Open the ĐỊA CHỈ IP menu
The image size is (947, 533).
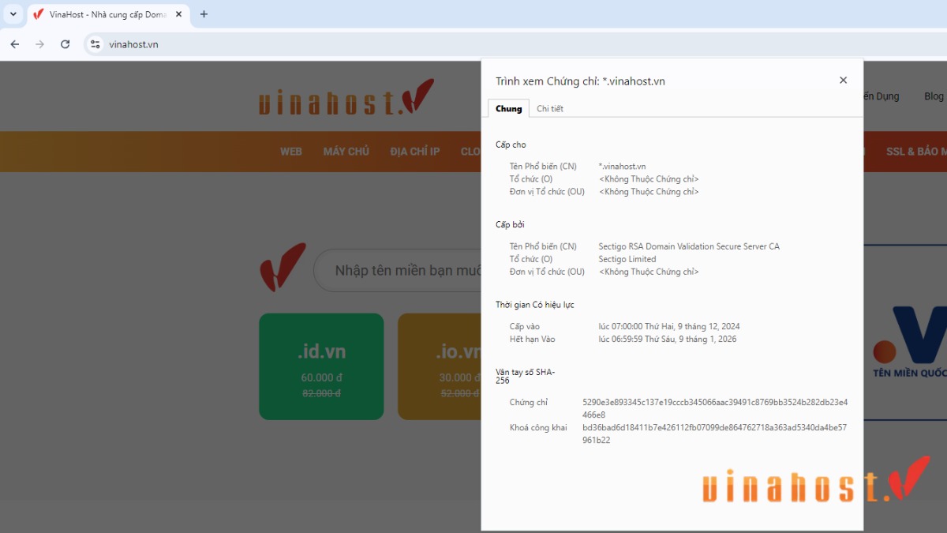[x=414, y=152]
